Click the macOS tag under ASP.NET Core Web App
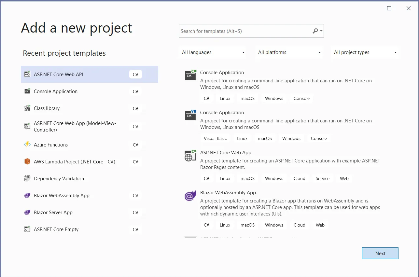The image size is (419, 277). point(247,178)
